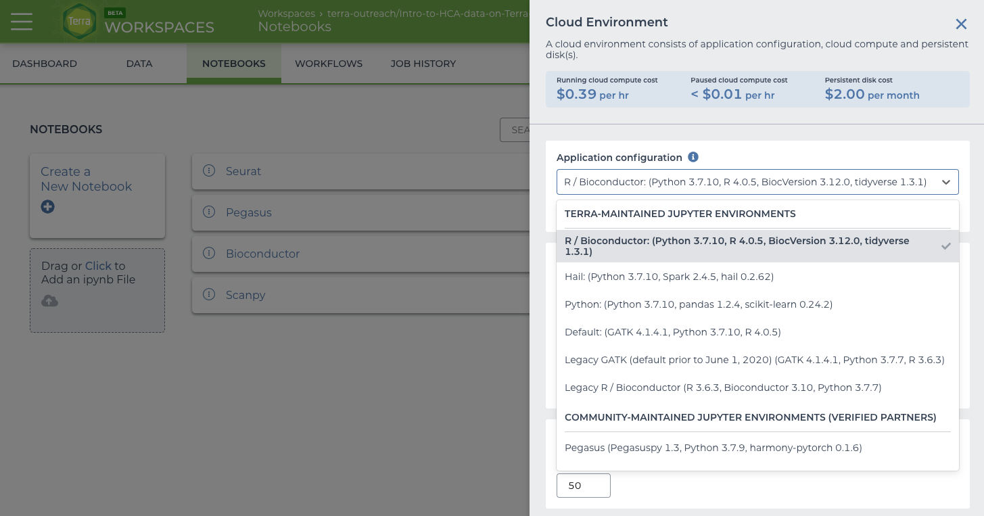Choose the Hail environment option
Screen dimensions: 984x516
click(x=757, y=277)
